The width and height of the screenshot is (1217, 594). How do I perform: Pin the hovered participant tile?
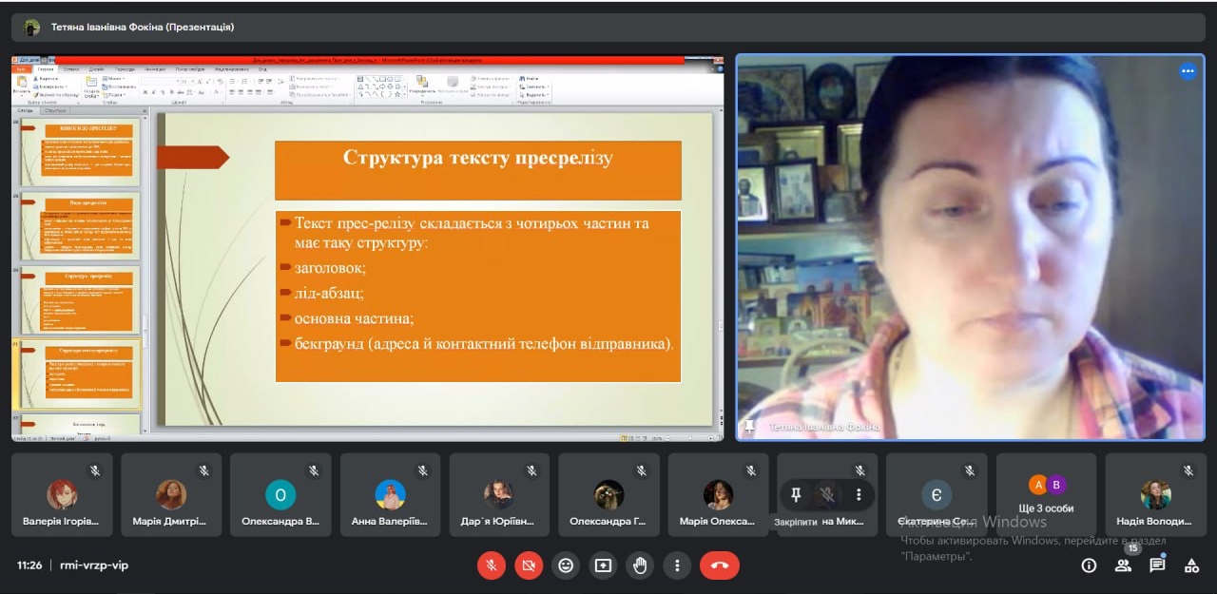click(x=796, y=494)
